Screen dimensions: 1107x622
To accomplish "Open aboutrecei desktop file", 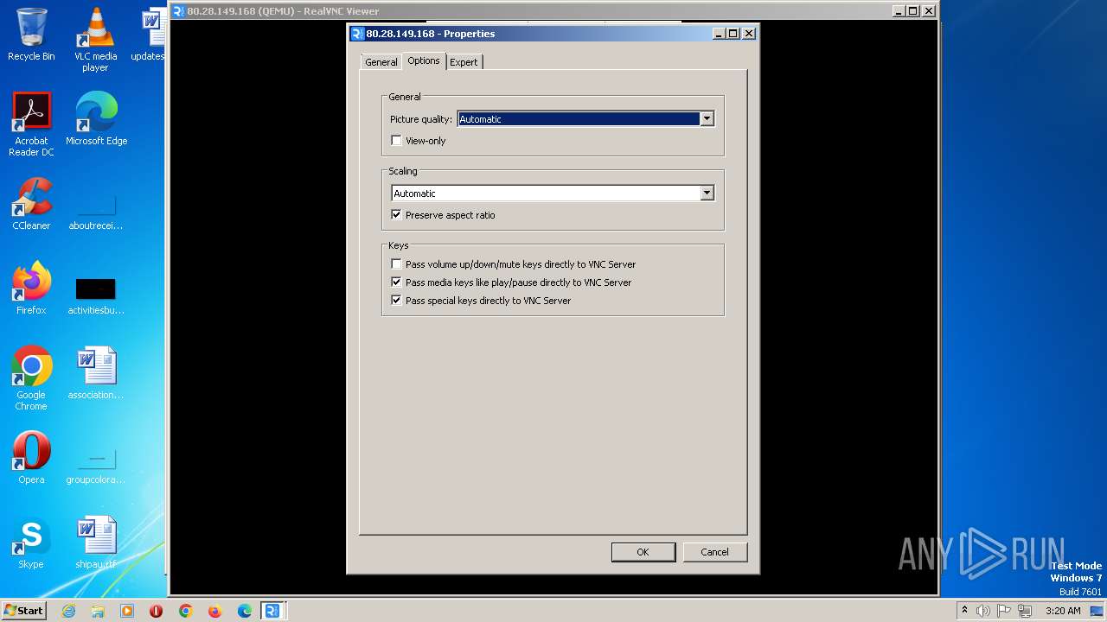I will [x=96, y=211].
